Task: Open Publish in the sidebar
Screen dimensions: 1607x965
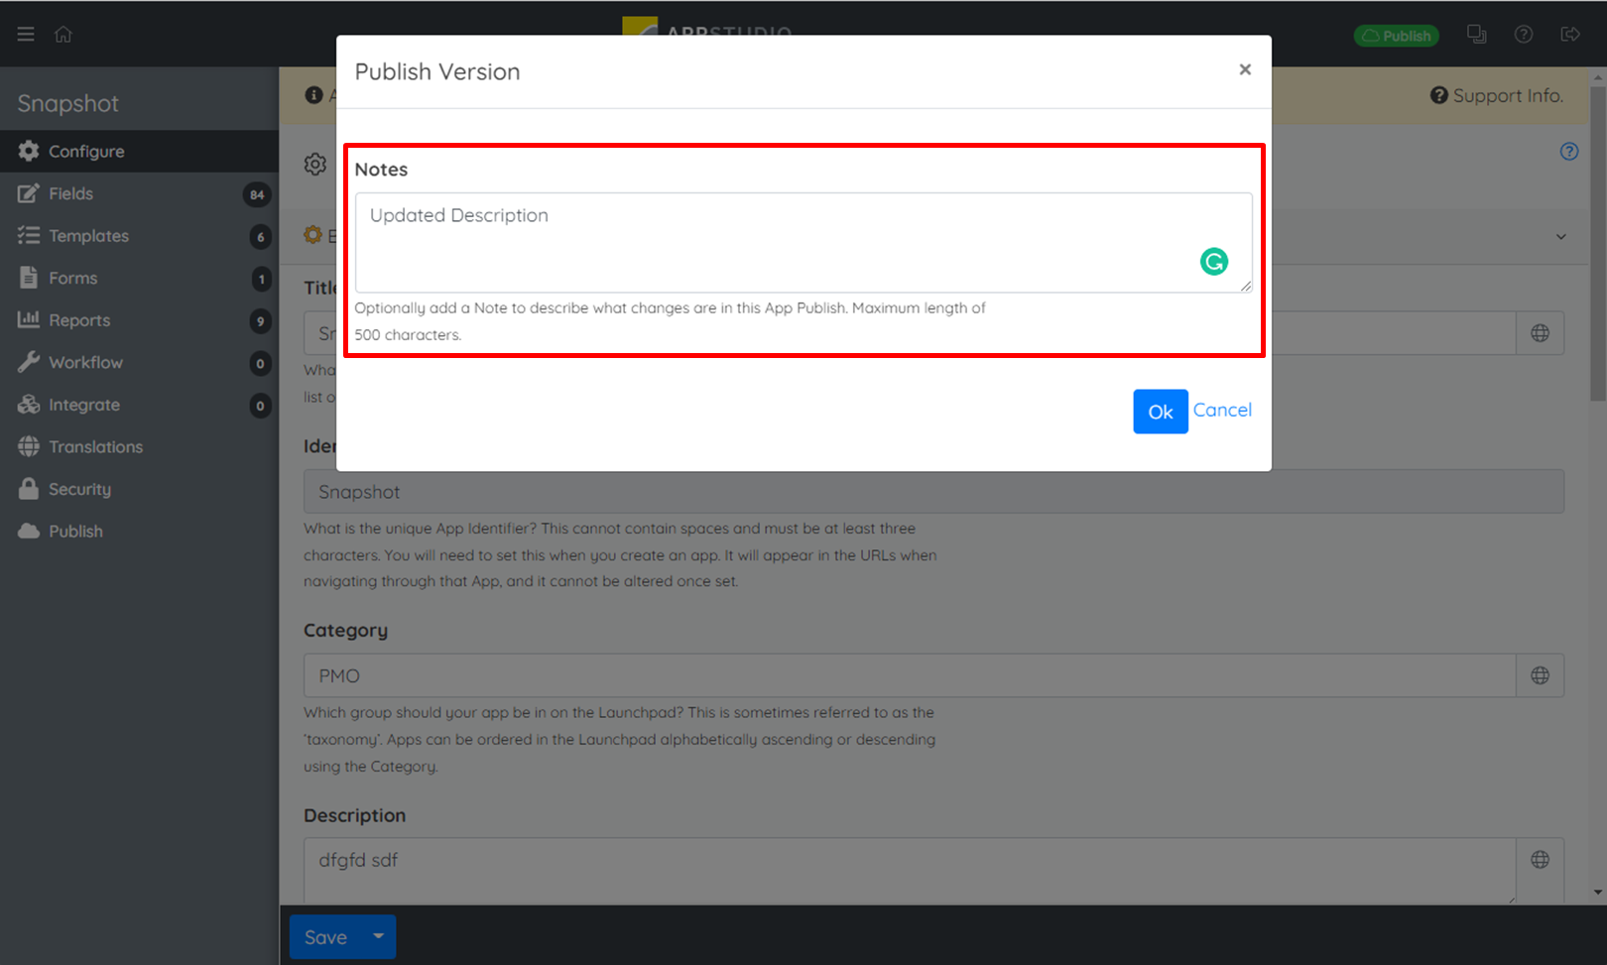Action: [139, 532]
